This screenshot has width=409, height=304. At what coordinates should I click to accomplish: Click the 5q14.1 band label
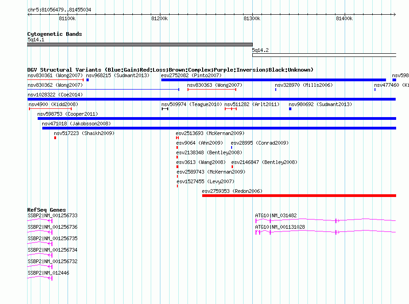pos(36,39)
